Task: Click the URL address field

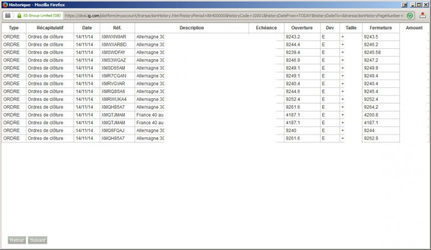Action: pyautogui.click(x=234, y=16)
